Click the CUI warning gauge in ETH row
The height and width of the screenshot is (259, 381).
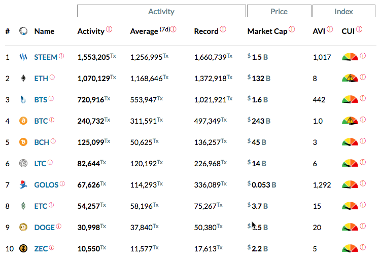pos(350,78)
